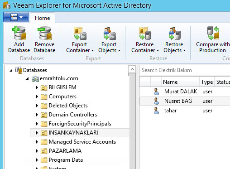
Task: Select the PAZARLAMA tree label
Action: pos(65,151)
